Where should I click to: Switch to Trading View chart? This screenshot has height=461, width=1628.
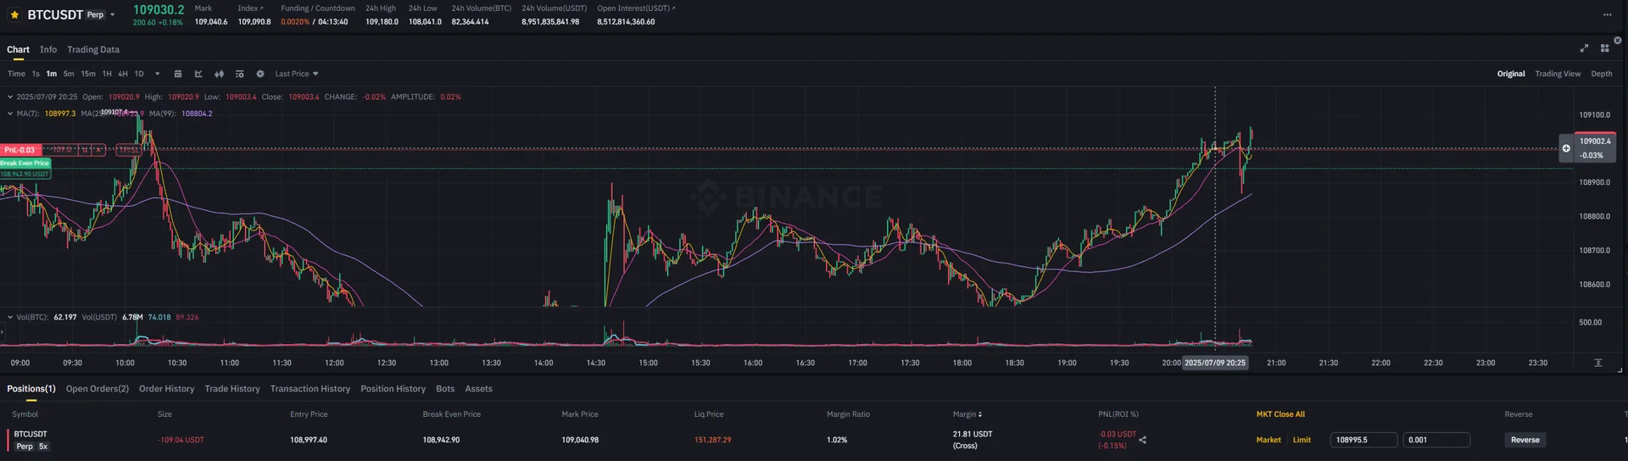coord(1558,74)
